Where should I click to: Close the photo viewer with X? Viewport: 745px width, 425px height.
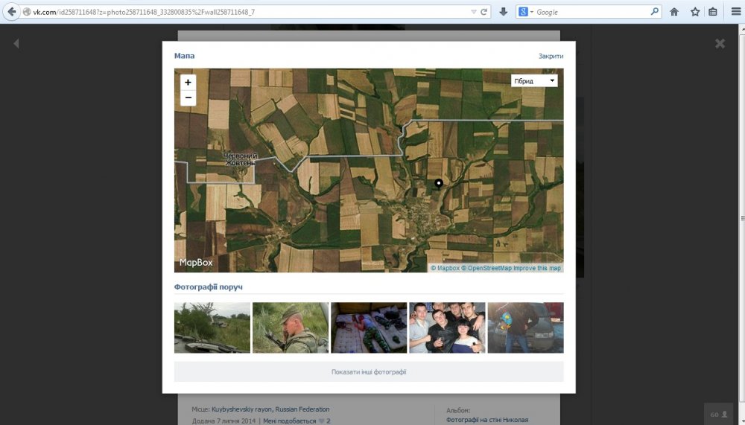[720, 44]
